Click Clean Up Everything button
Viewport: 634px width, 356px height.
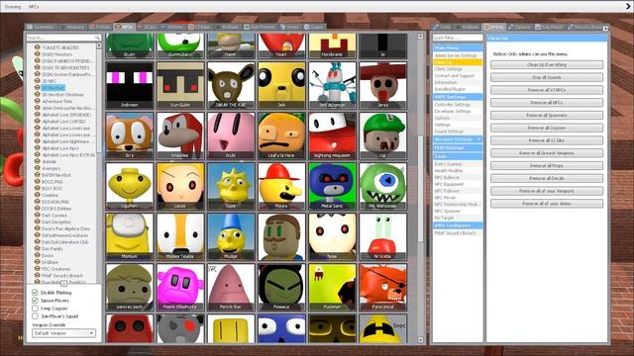[x=547, y=64]
